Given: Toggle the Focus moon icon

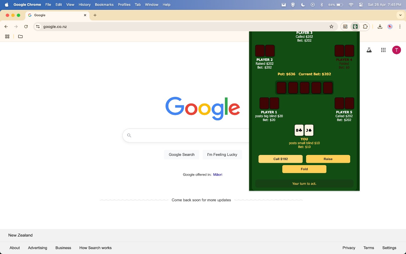Looking at the screenshot, I should click(303, 5).
